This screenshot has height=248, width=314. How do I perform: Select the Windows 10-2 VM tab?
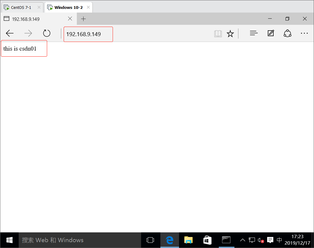[69, 7]
